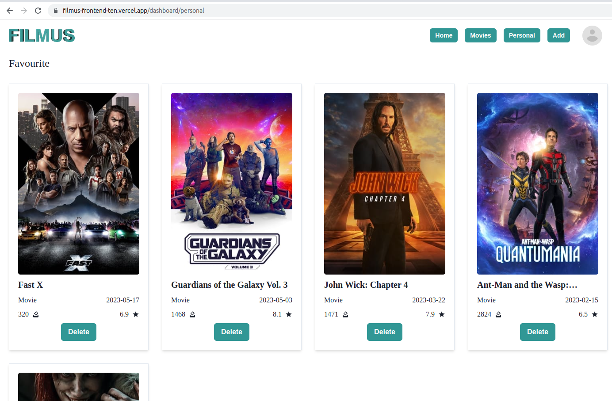
Task: Click the browser back arrow
Action: click(x=10, y=11)
